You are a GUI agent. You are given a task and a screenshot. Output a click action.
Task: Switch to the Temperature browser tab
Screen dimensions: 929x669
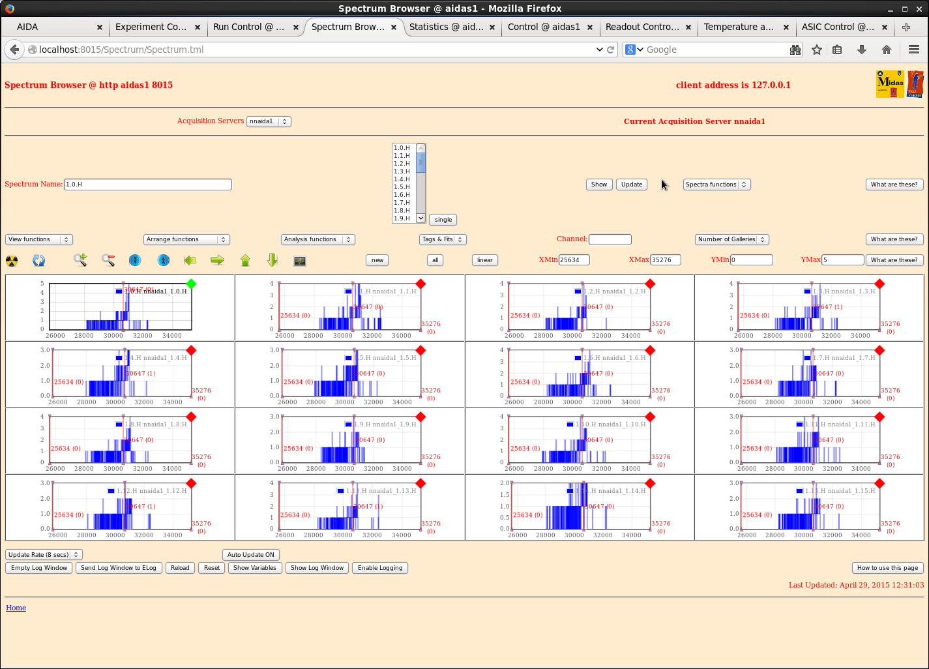coord(739,27)
